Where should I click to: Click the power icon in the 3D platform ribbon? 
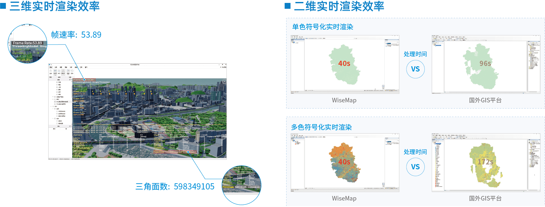click(51, 71)
